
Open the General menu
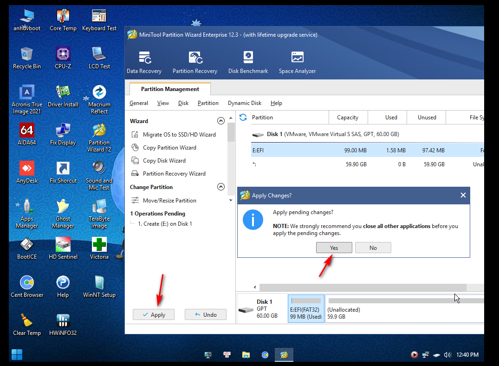[x=139, y=103]
